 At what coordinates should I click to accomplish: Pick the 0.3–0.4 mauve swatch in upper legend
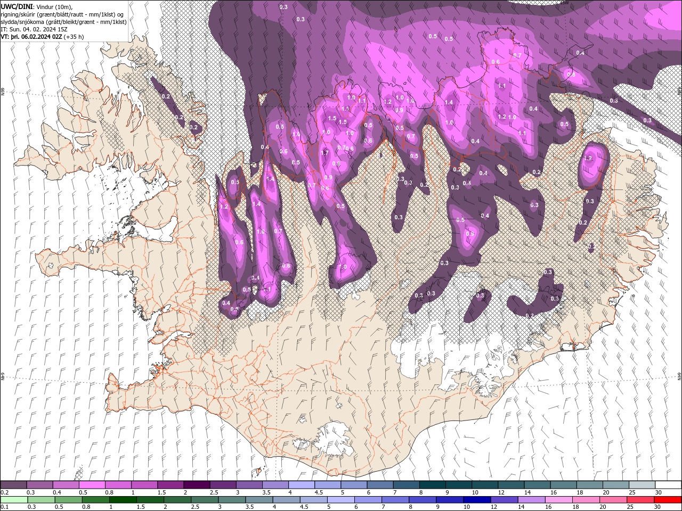[x=39, y=485]
